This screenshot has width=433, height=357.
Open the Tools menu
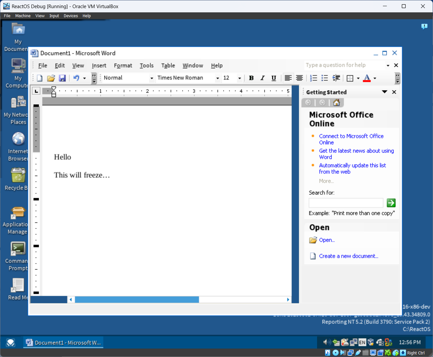(x=146, y=65)
